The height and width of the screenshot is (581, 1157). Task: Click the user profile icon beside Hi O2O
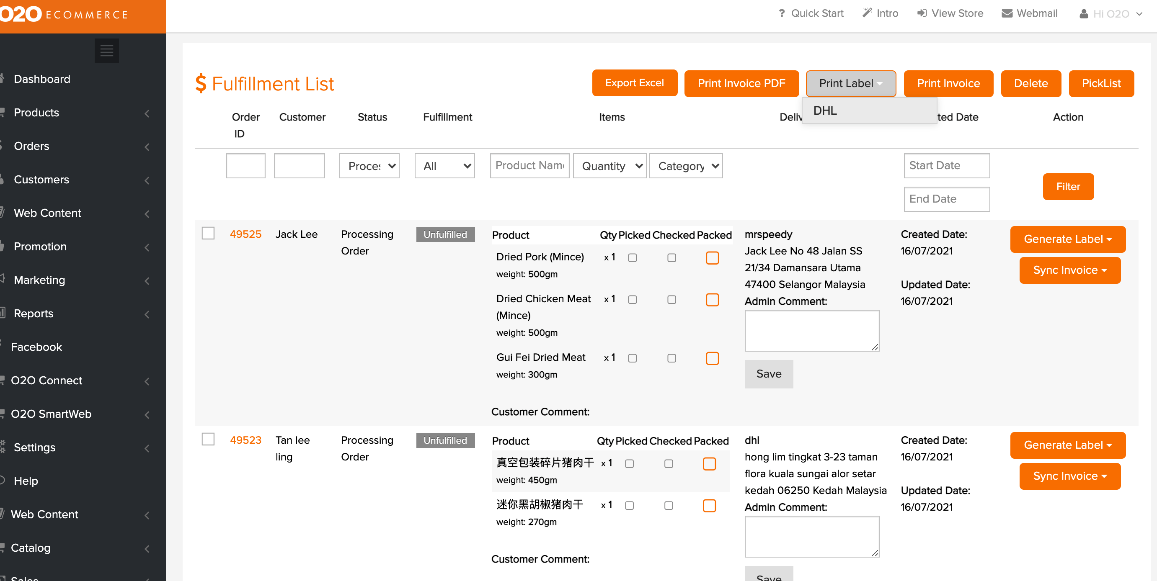coord(1083,14)
